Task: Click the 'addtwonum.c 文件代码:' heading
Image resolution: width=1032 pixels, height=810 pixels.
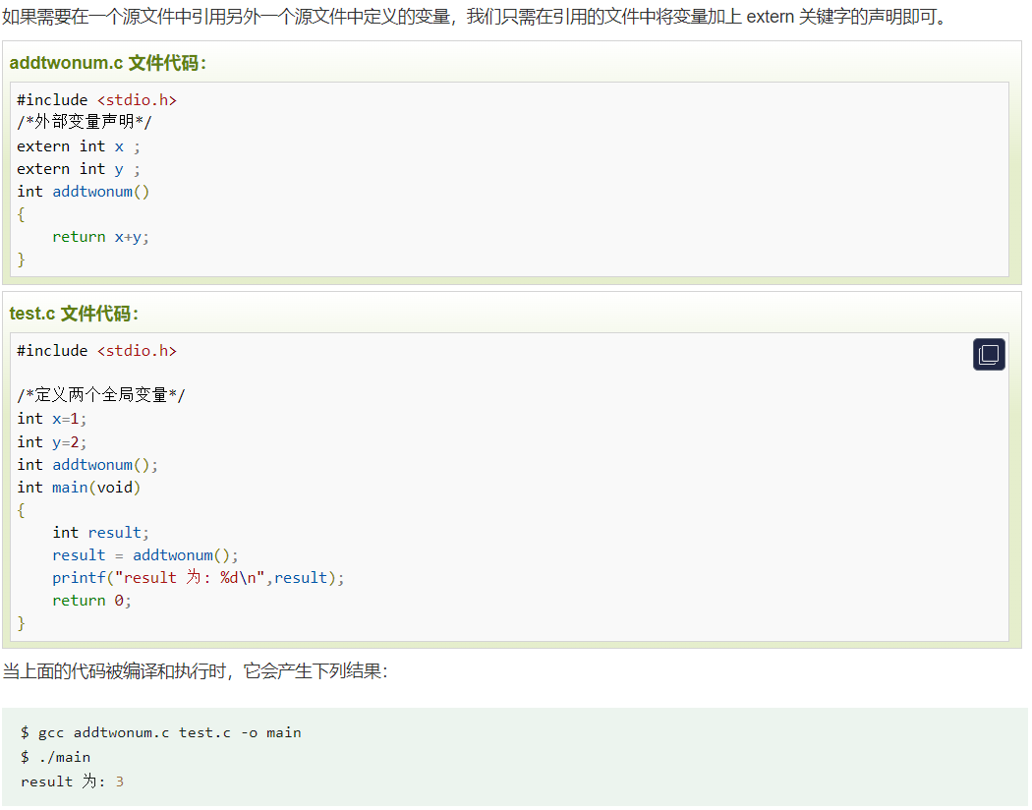Action: tap(108, 63)
